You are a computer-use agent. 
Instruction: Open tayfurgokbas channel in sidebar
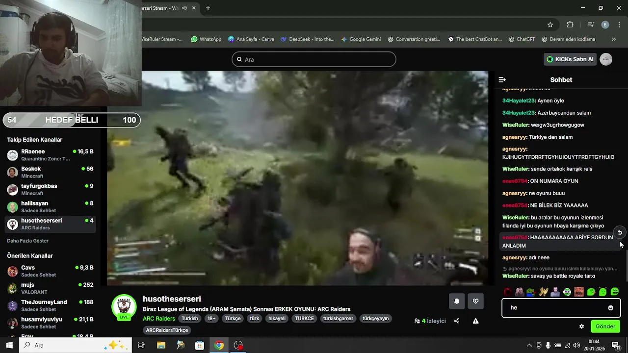pyautogui.click(x=50, y=189)
